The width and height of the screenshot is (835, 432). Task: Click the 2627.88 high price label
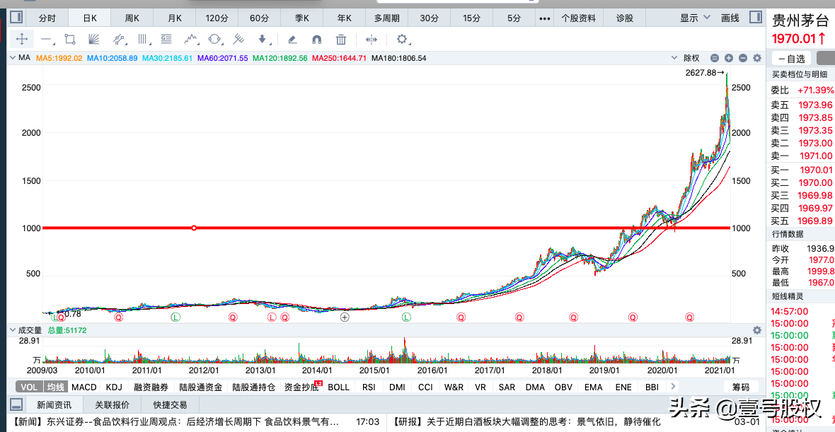pyautogui.click(x=705, y=73)
